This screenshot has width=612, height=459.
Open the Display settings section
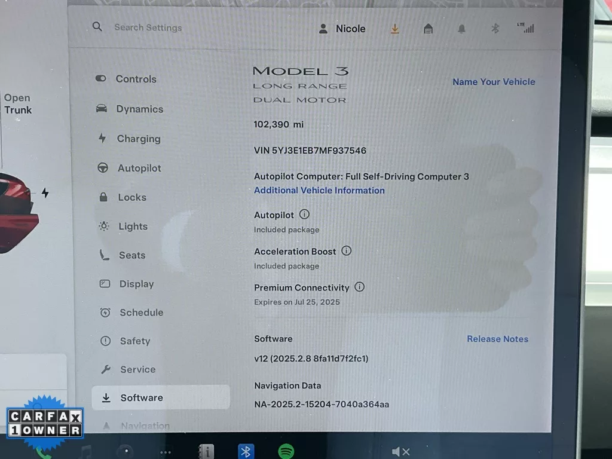[x=136, y=284]
